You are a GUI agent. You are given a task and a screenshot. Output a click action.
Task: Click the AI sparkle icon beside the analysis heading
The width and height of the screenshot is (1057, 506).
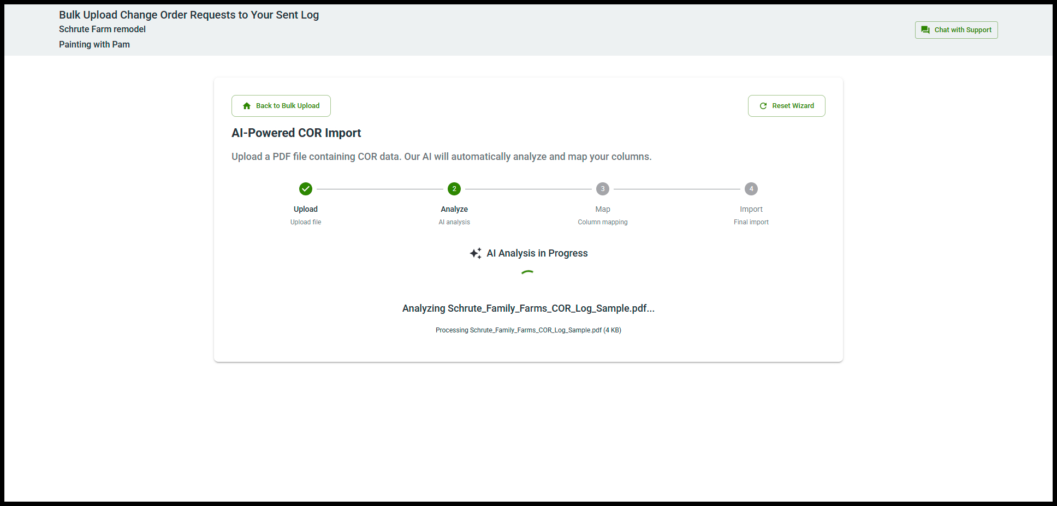click(x=476, y=253)
